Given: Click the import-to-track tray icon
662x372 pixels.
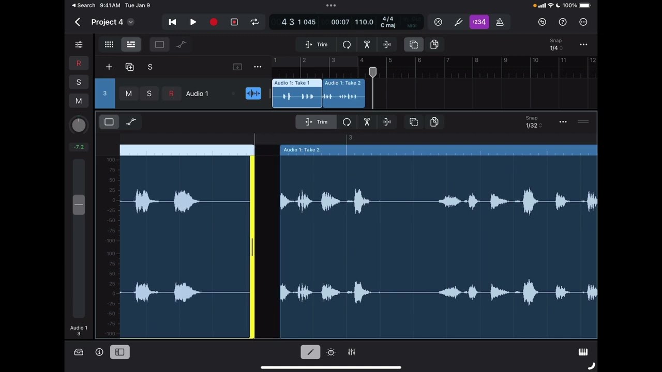Looking at the screenshot, I should 237,67.
